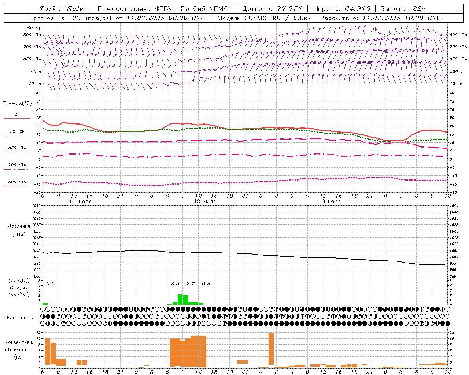Click the 'ЗапСиб УГМС' provider text
This screenshot has height=375, width=469.
(x=204, y=9)
